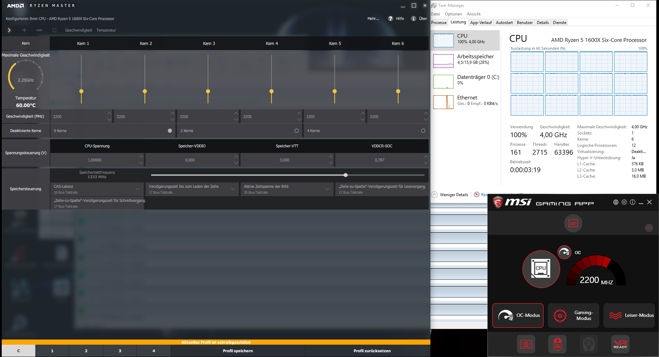
Task: Open 'Verzögerungszeit bis zum Laden der Zelle' dropdown
Action: pos(192,189)
